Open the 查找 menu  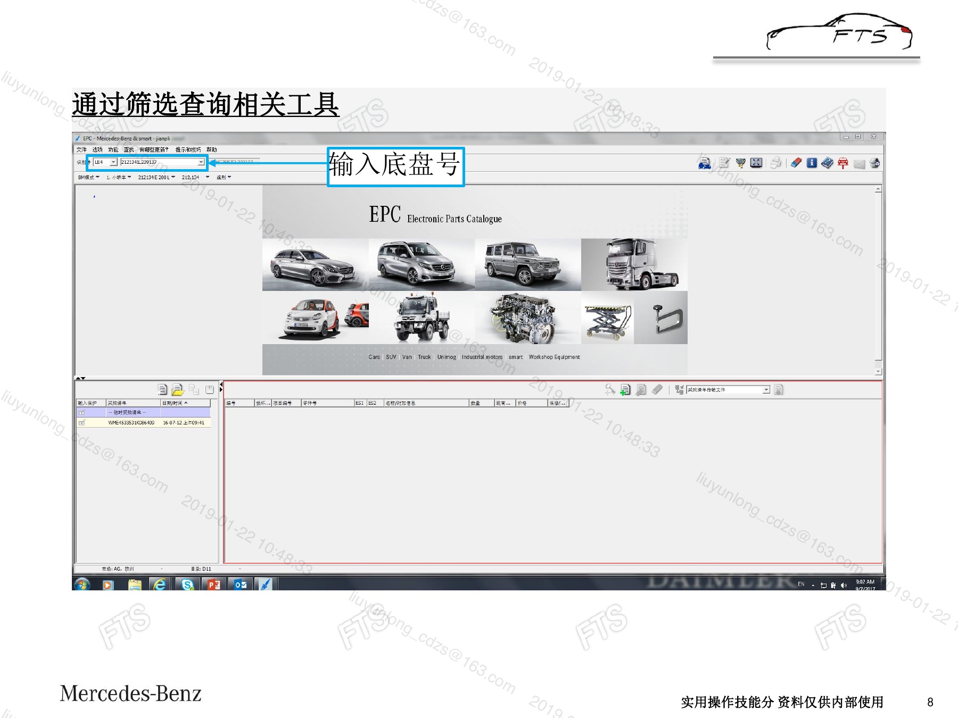129,150
